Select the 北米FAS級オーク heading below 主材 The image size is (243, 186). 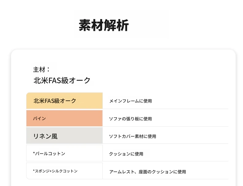pos(62,81)
